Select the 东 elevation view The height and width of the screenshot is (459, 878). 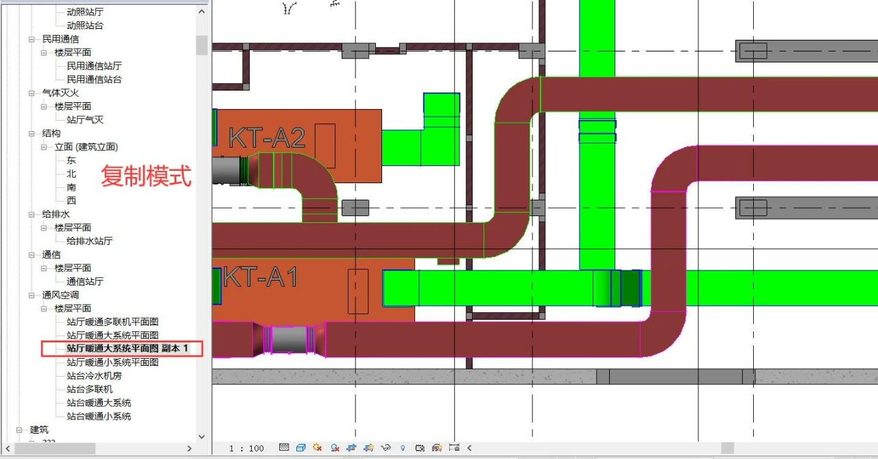click(71, 160)
